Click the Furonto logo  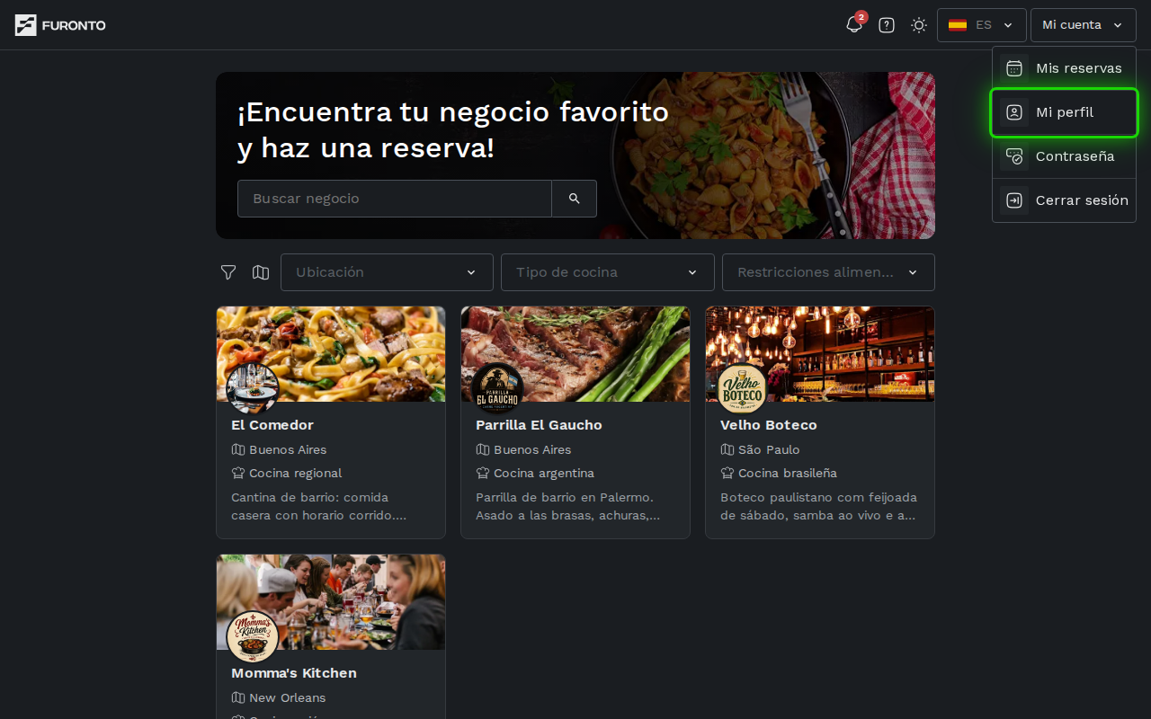[x=60, y=25]
